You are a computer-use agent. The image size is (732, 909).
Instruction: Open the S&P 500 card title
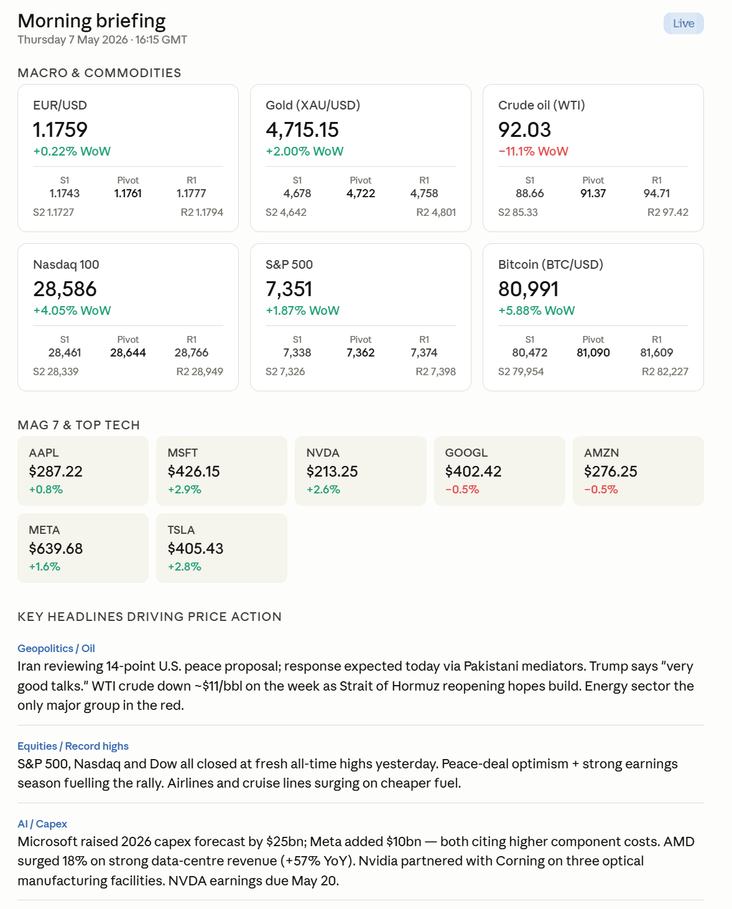pyautogui.click(x=289, y=264)
